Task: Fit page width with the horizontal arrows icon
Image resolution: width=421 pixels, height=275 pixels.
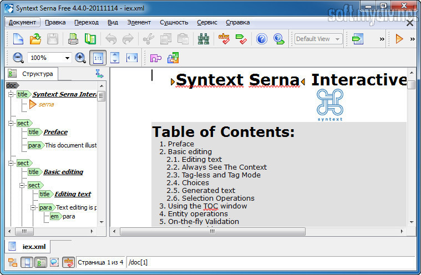Action: tap(132, 58)
